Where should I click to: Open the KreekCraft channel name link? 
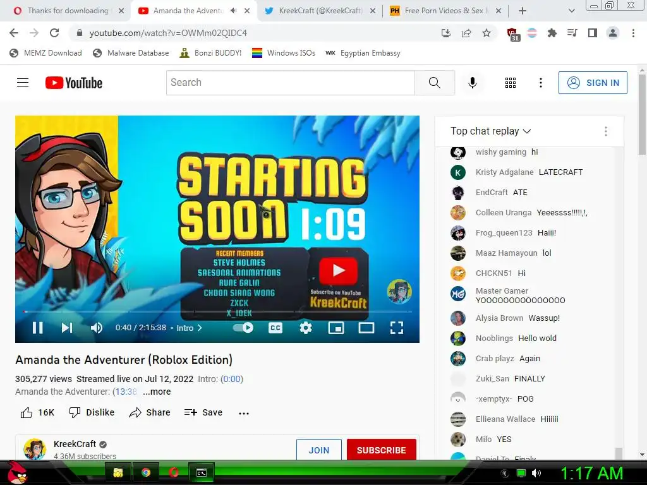point(75,444)
